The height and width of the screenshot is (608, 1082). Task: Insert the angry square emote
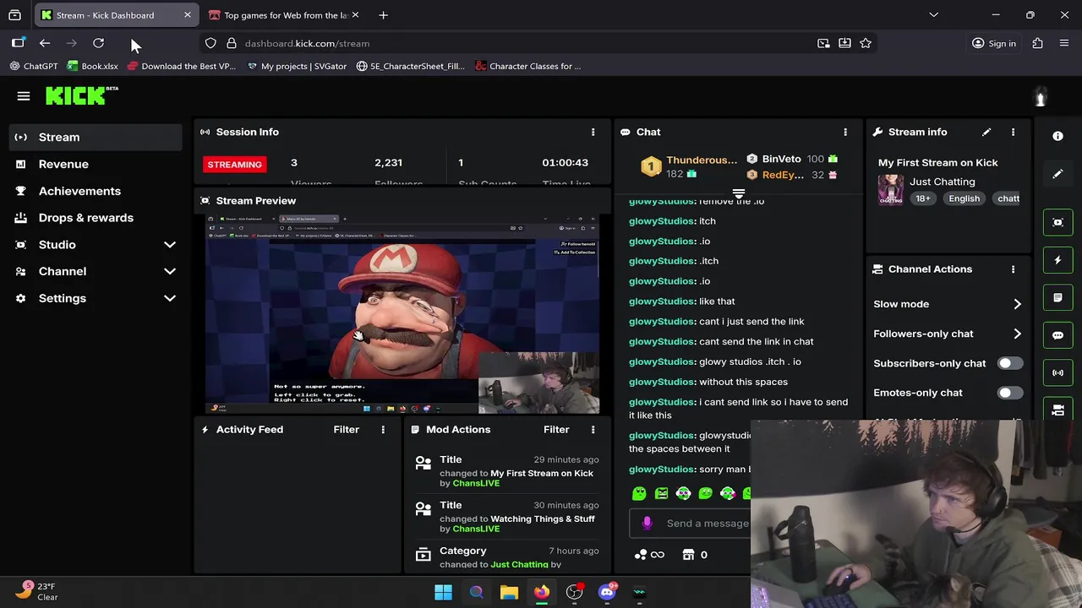tap(661, 493)
